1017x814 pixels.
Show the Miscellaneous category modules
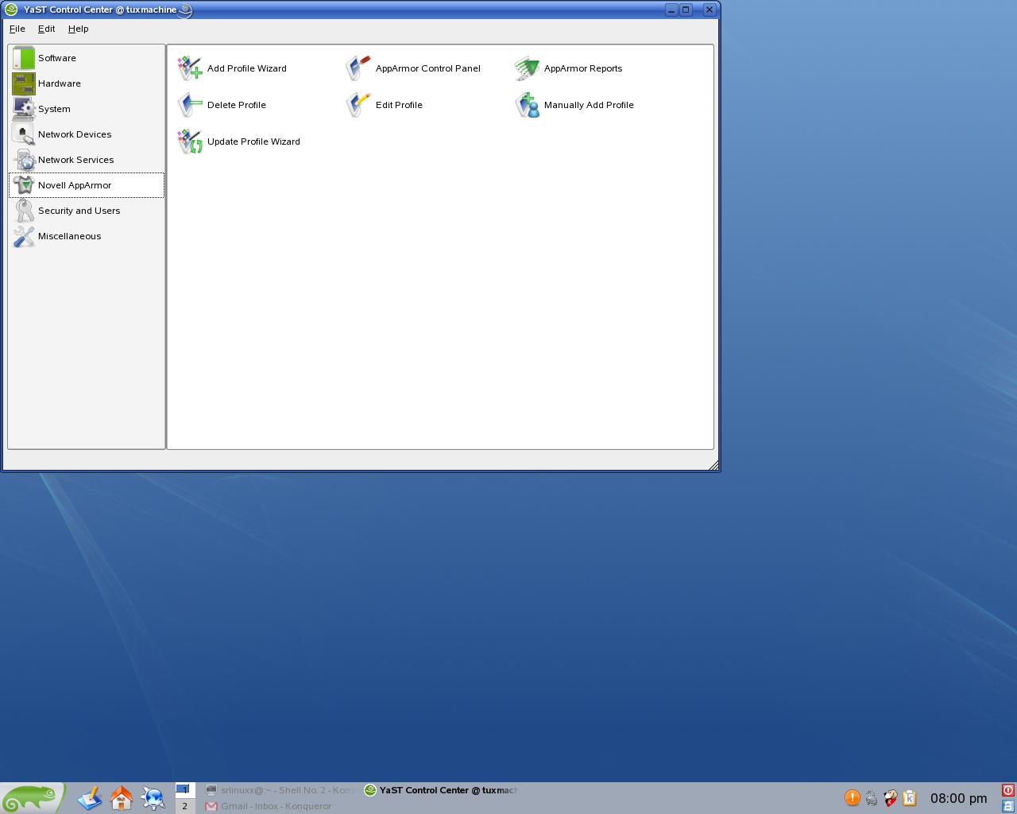click(x=86, y=236)
